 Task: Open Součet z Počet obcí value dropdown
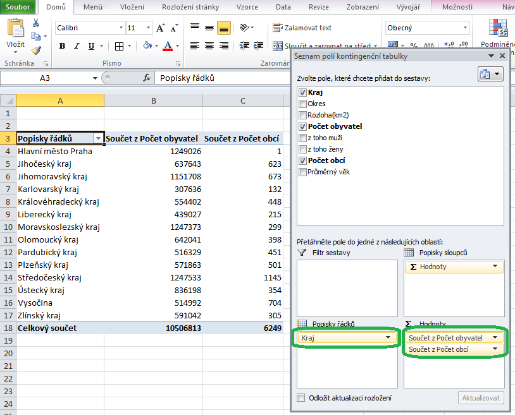495,349
